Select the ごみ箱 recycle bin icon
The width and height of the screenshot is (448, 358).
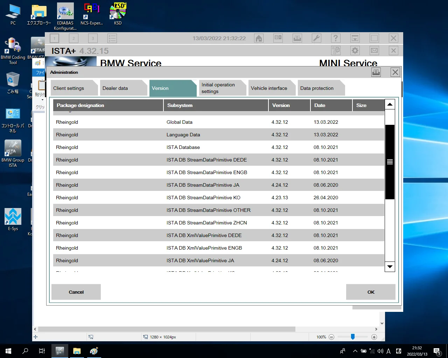(13, 83)
